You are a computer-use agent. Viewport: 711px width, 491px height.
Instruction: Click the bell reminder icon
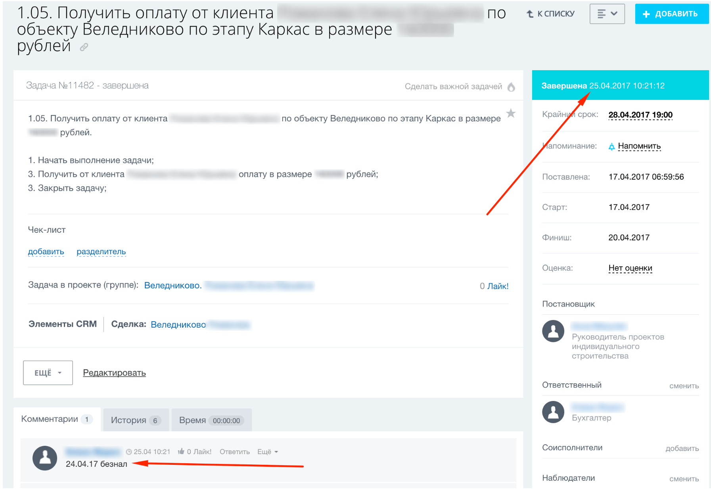[x=611, y=147]
